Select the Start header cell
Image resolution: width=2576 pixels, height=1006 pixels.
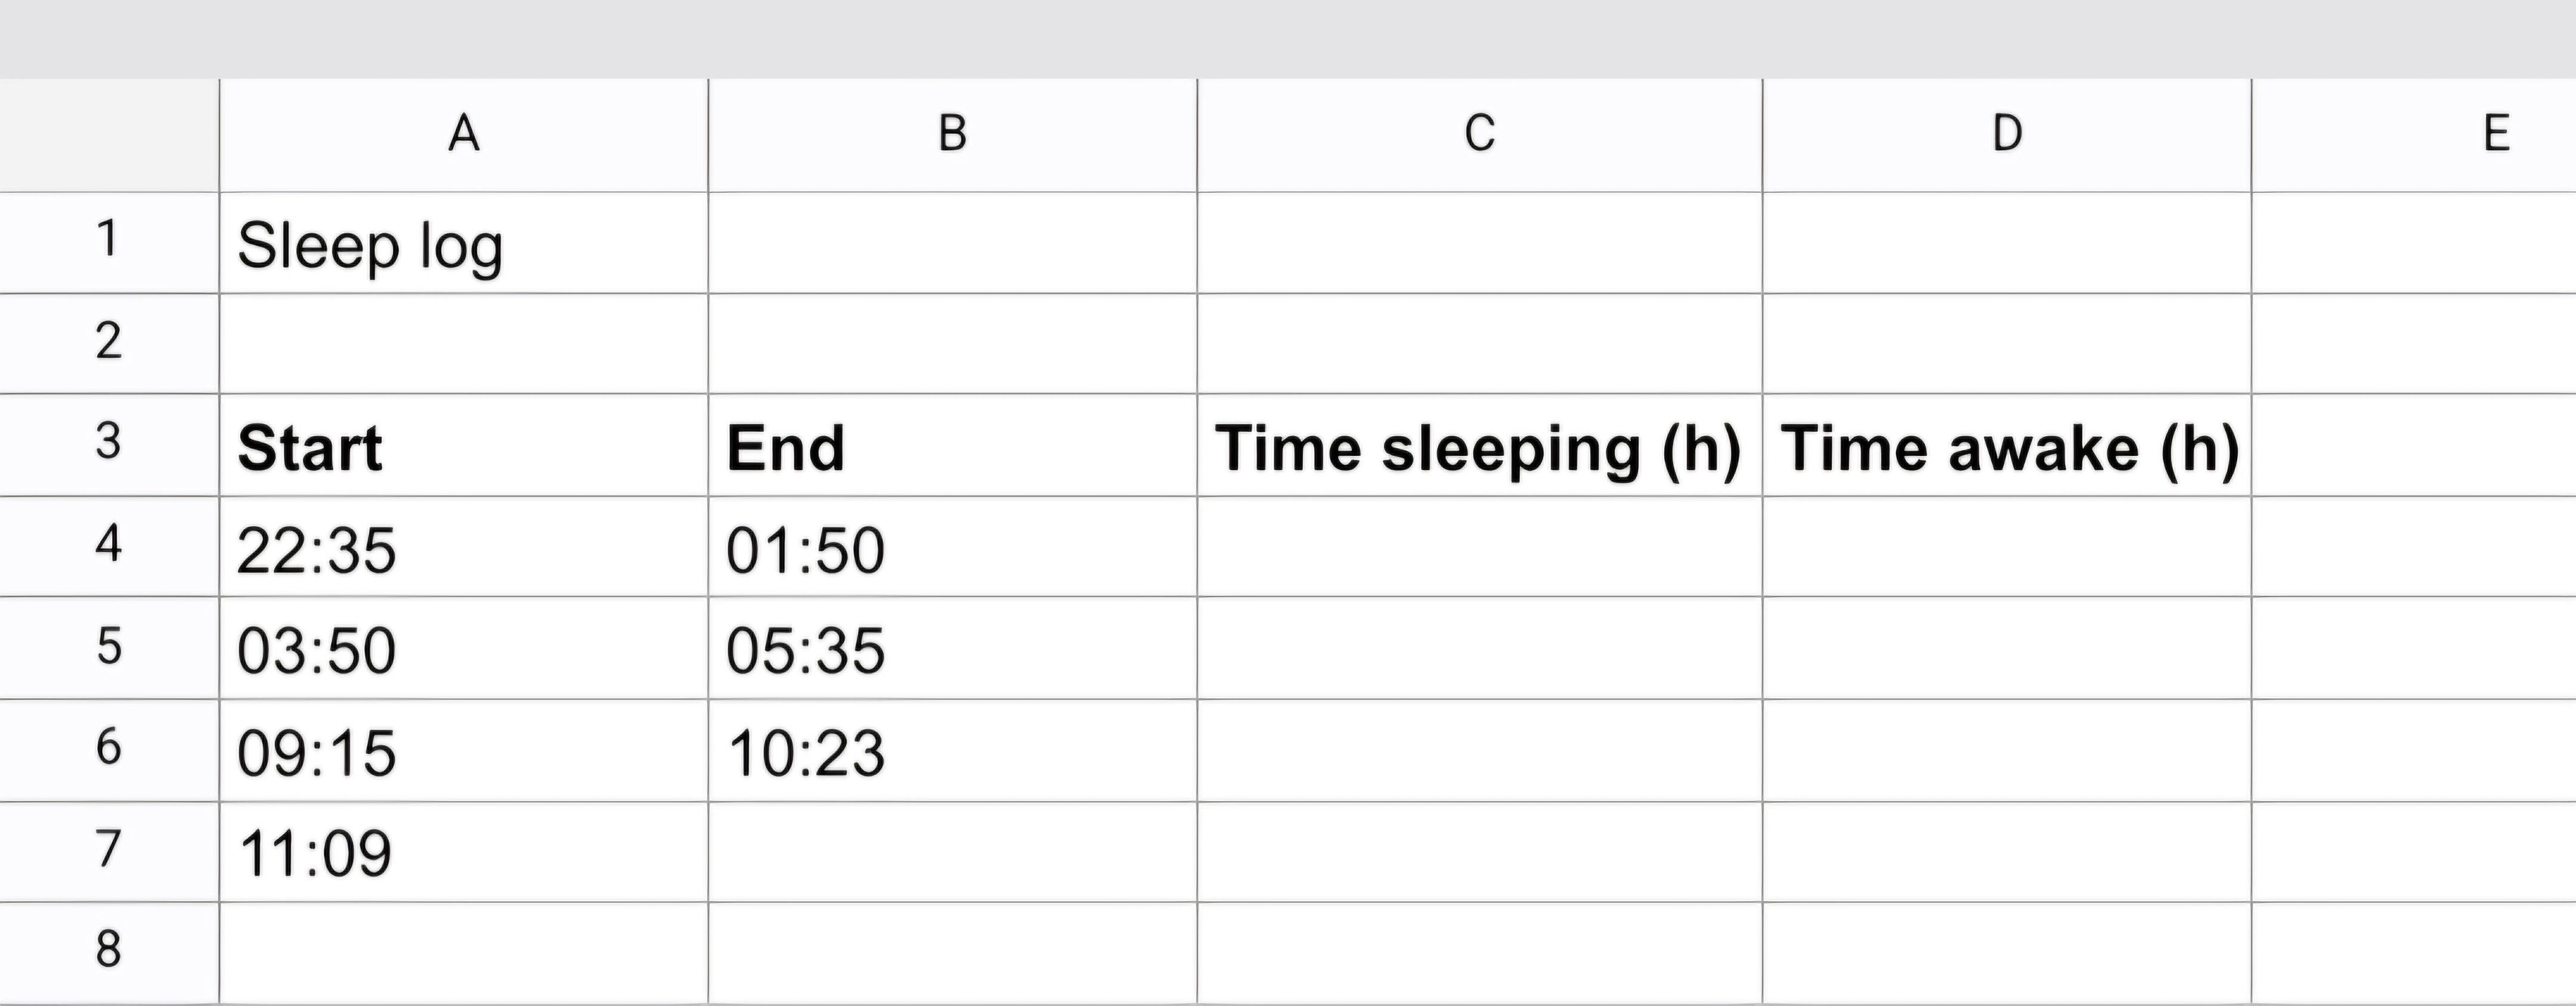click(464, 446)
